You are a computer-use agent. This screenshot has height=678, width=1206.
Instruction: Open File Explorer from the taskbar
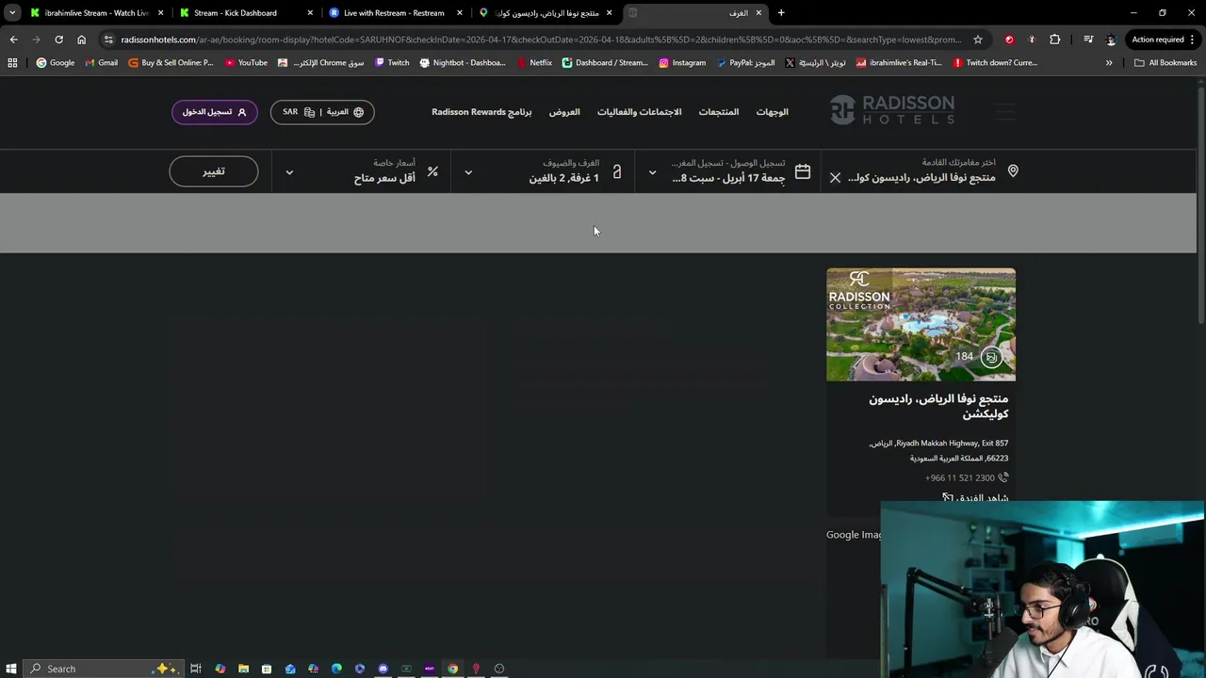pos(243,669)
